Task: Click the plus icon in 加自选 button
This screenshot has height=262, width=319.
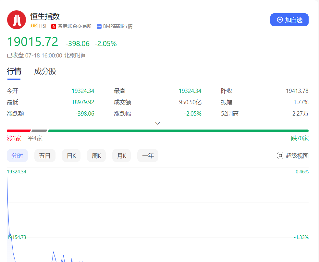Action: [x=280, y=20]
